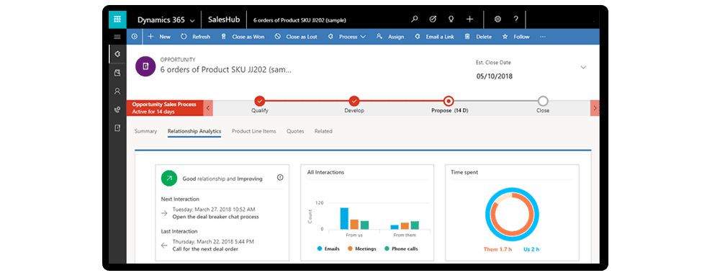This screenshot has width=720, height=278.
Task: Click the New command
Action: [x=159, y=37]
